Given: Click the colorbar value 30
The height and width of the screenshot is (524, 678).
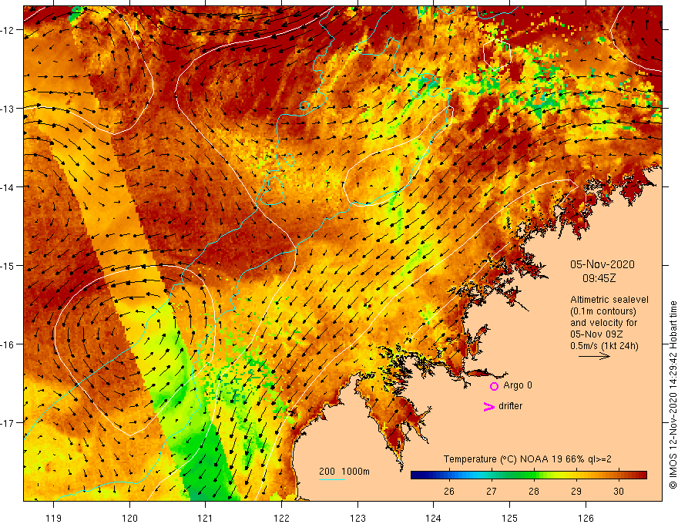Looking at the screenshot, I should tap(619, 491).
